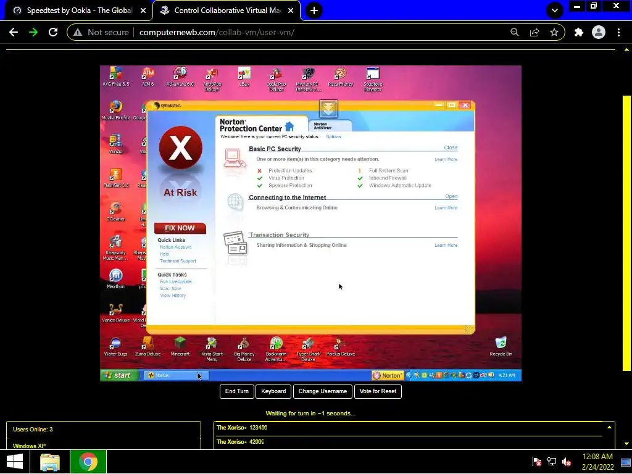Select the Minecraft desktop icon
Image resolution: width=632 pixels, height=474 pixels.
[180, 347]
